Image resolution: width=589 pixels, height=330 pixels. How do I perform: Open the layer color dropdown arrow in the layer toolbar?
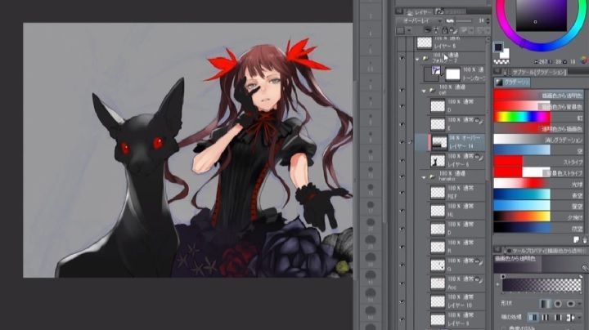(x=410, y=31)
